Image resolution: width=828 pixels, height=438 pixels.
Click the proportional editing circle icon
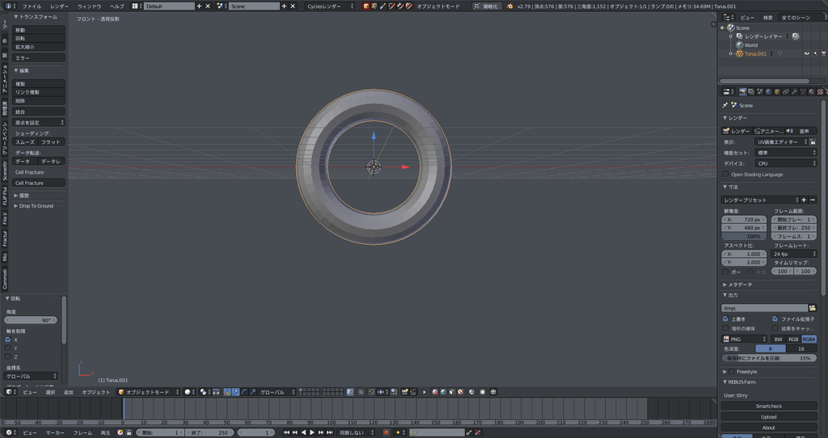tap(361, 392)
